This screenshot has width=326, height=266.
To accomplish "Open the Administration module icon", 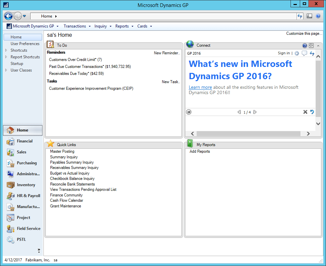I will coord(10,174).
